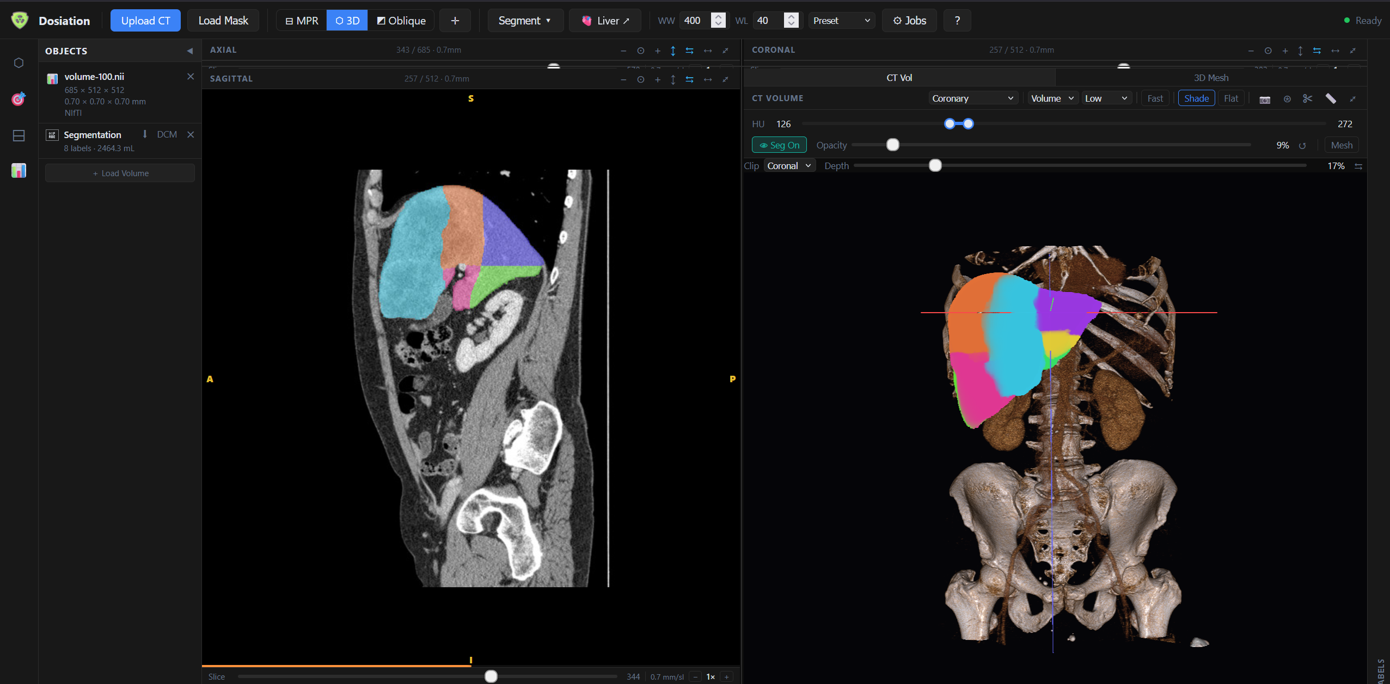Image resolution: width=1390 pixels, height=684 pixels.
Task: Select the ruler measure tool
Action: (x=1331, y=98)
